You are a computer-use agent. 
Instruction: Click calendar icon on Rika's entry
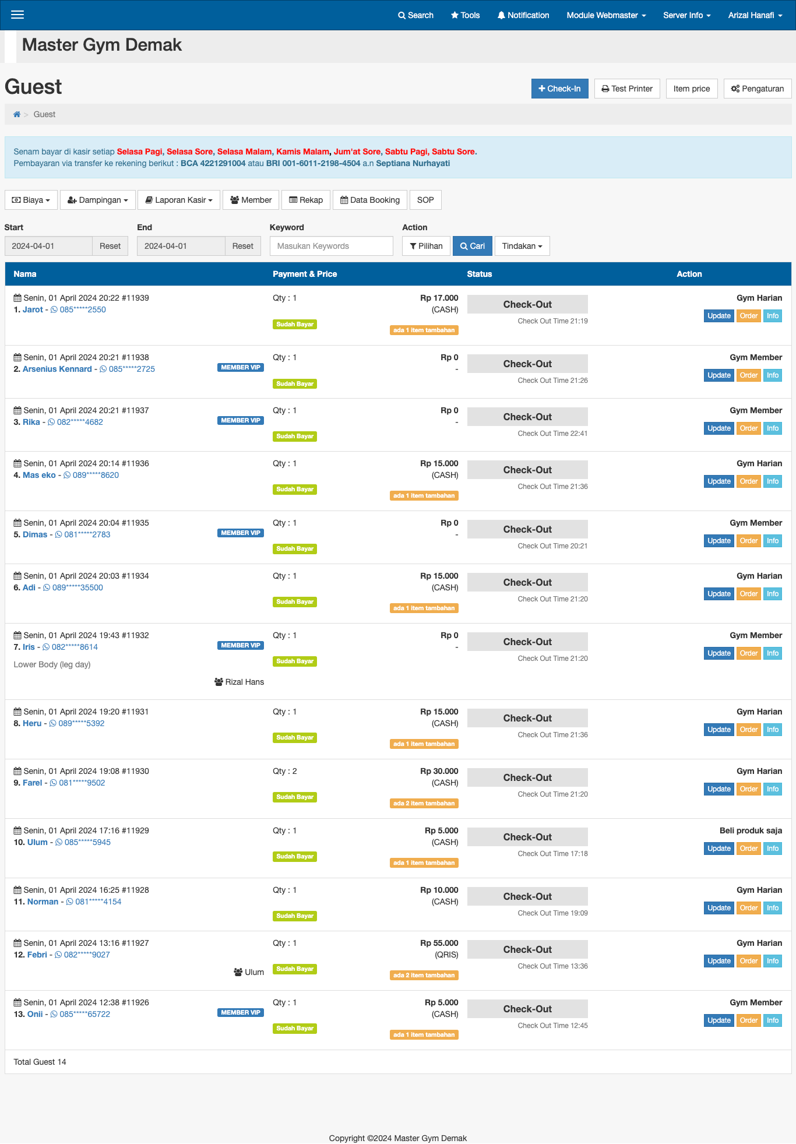coord(17,411)
